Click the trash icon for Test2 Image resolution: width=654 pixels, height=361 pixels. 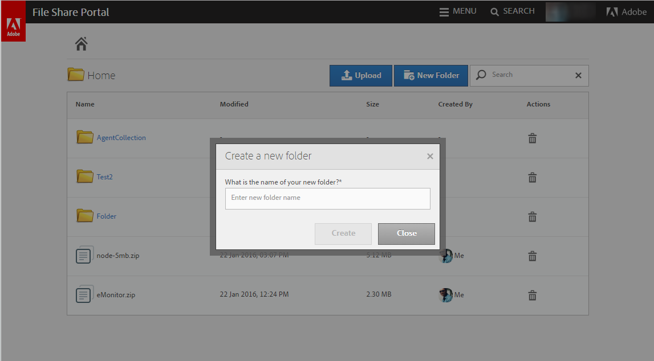coord(532,178)
